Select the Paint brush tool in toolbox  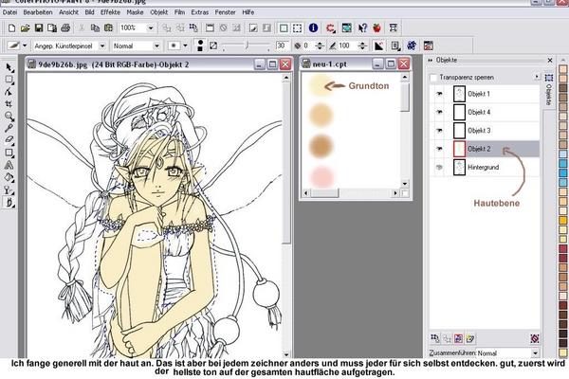(9, 203)
